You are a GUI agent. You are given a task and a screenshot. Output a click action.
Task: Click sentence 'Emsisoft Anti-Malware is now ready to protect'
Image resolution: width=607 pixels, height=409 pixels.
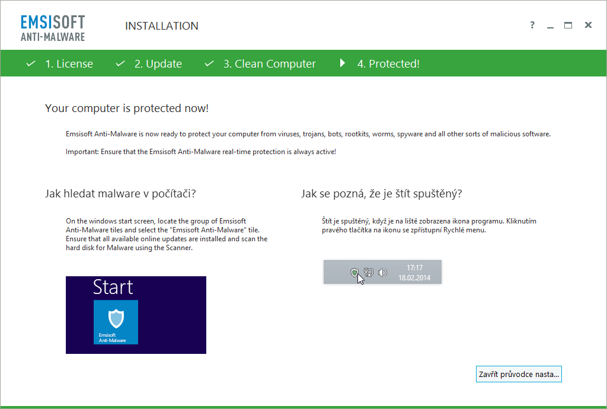coord(308,134)
